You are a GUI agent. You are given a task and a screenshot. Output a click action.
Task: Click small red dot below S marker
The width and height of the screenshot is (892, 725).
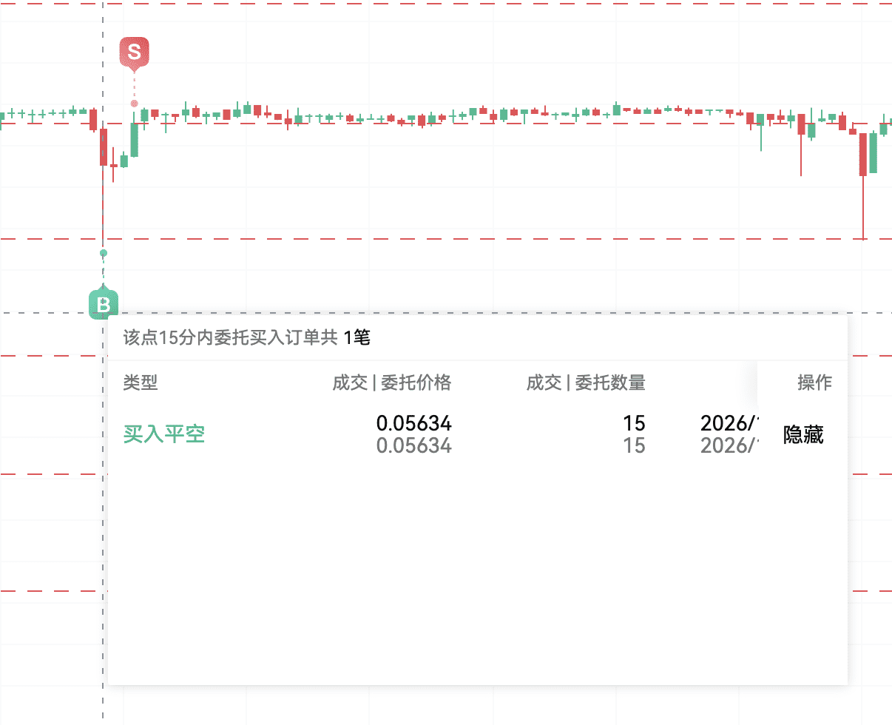pyautogui.click(x=135, y=104)
